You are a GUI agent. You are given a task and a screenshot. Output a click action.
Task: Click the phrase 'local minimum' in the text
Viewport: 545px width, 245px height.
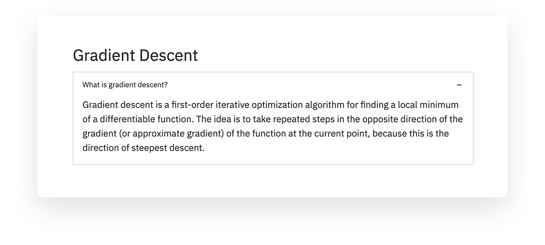point(428,105)
